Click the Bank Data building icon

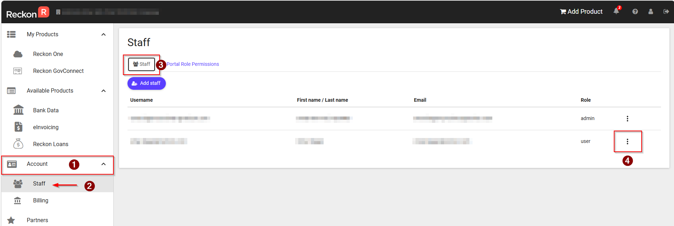(18, 110)
